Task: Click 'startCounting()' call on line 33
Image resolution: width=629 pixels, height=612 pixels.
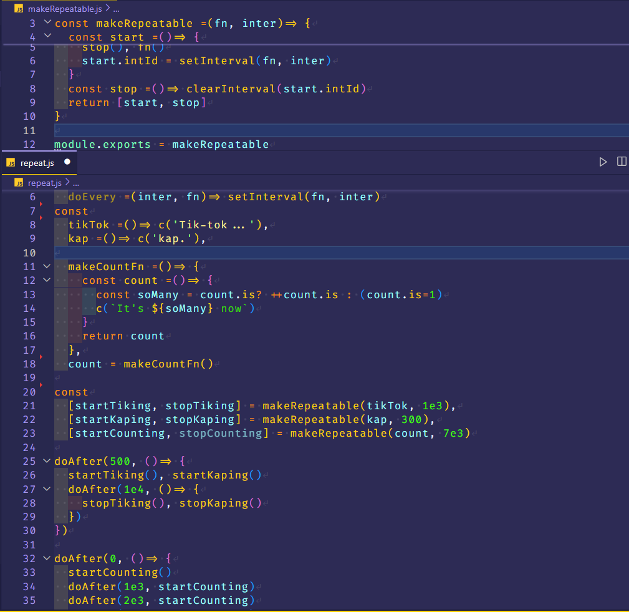Action: click(x=120, y=572)
